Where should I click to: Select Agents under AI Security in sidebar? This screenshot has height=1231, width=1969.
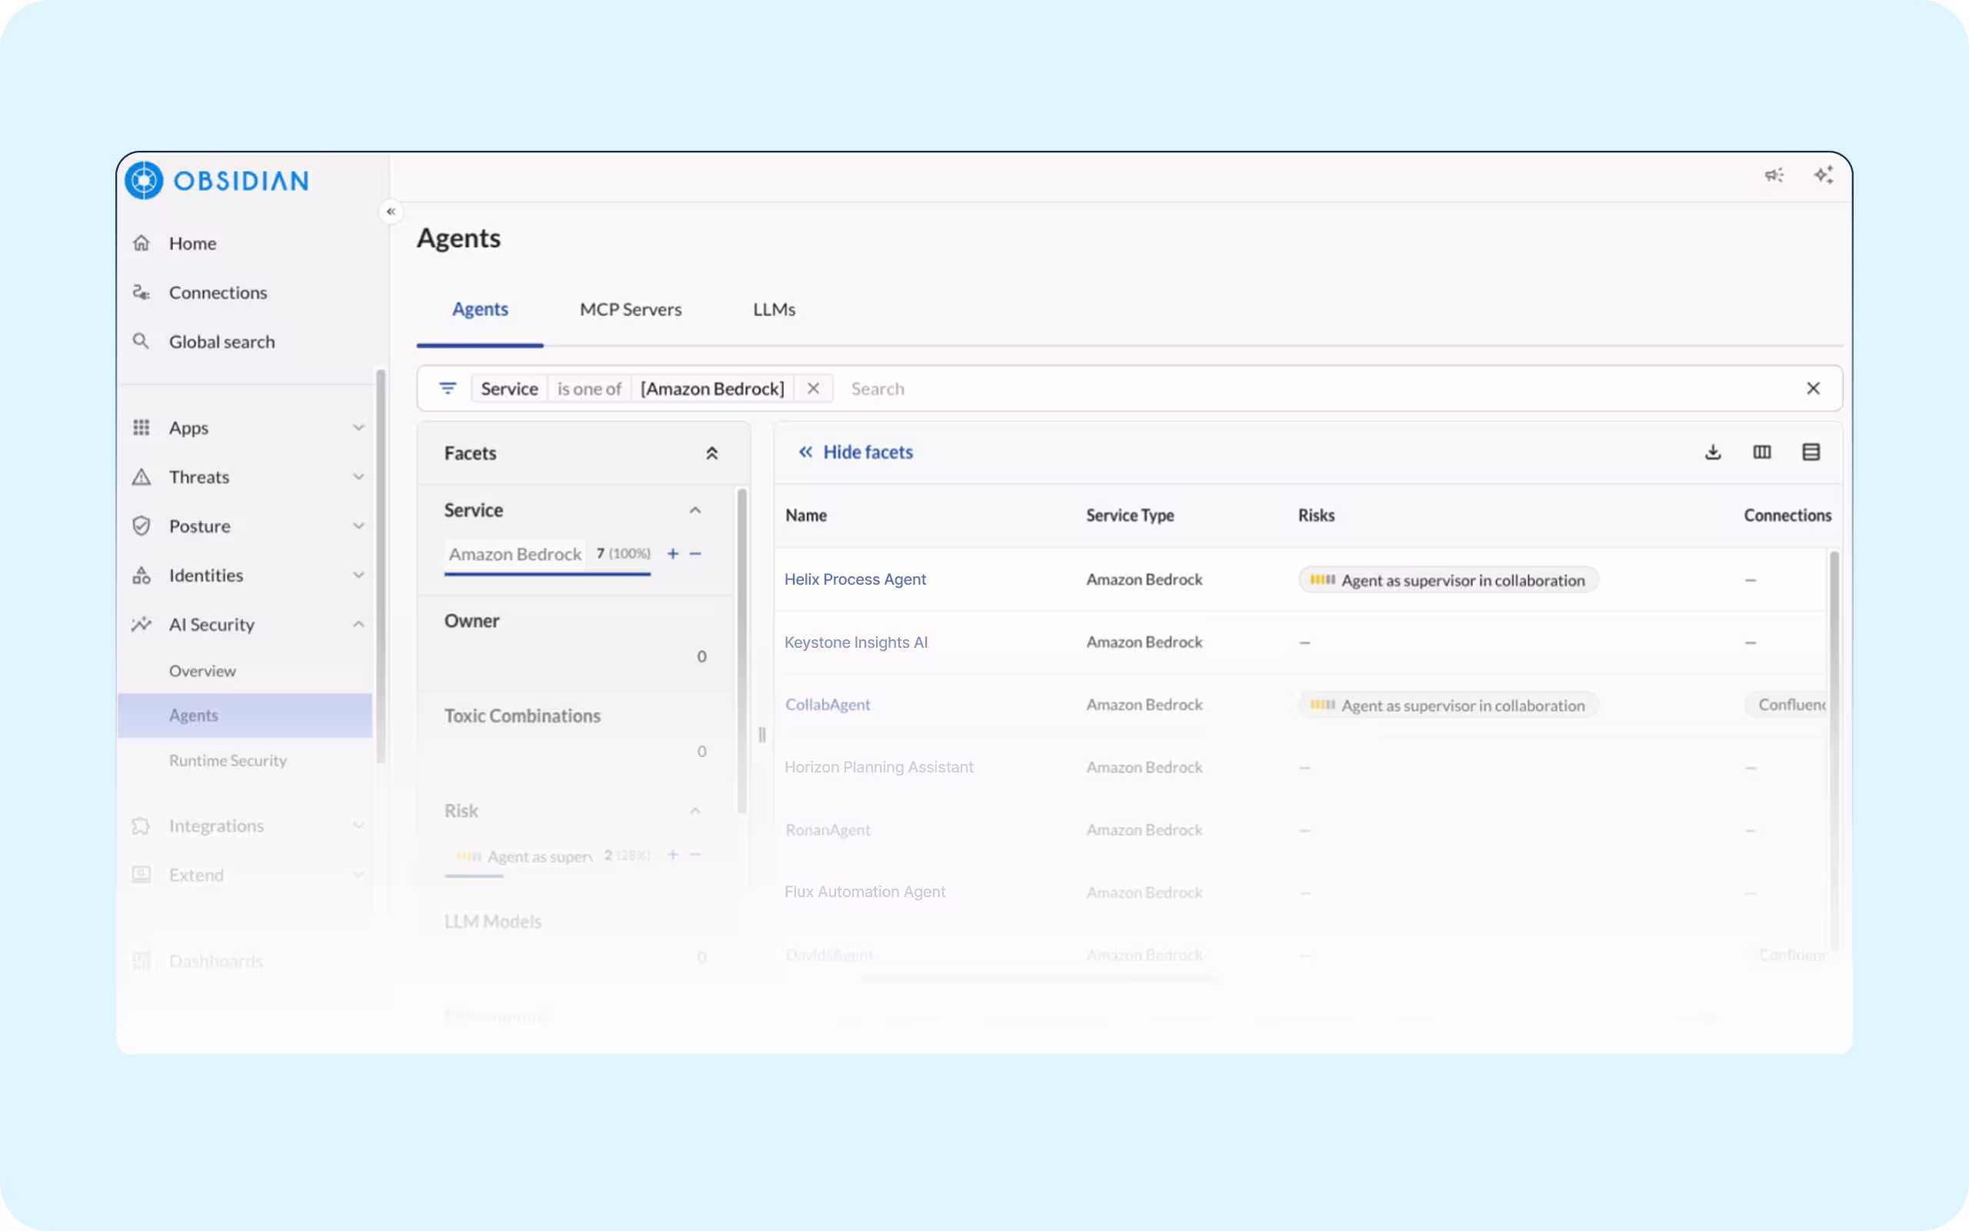[x=245, y=716]
